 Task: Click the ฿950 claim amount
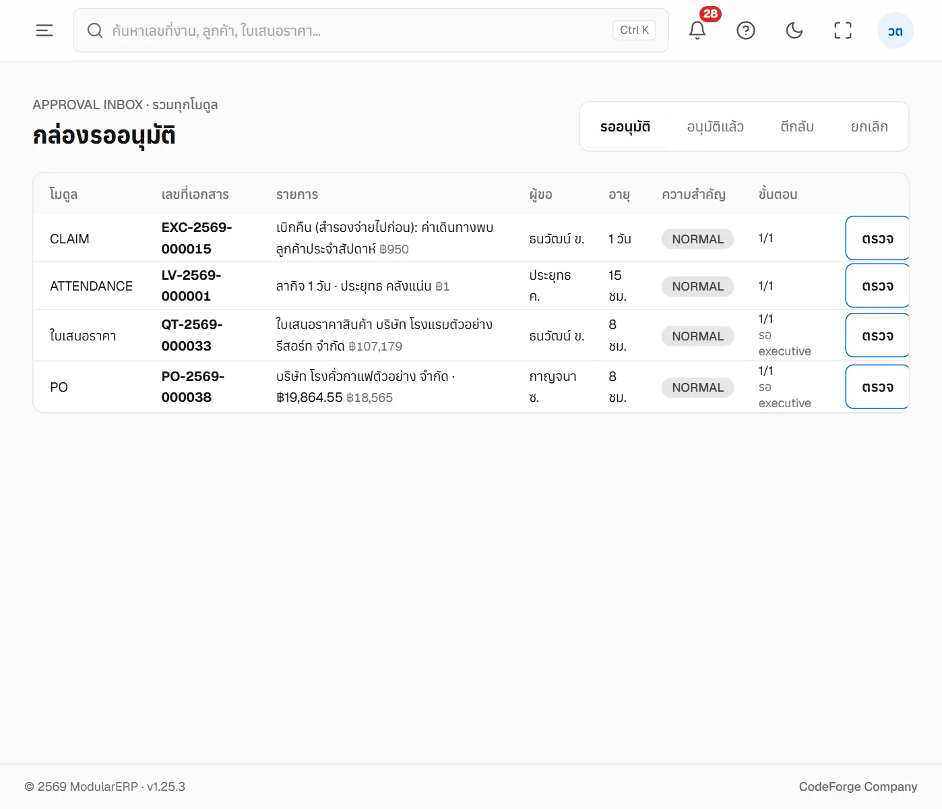394,249
